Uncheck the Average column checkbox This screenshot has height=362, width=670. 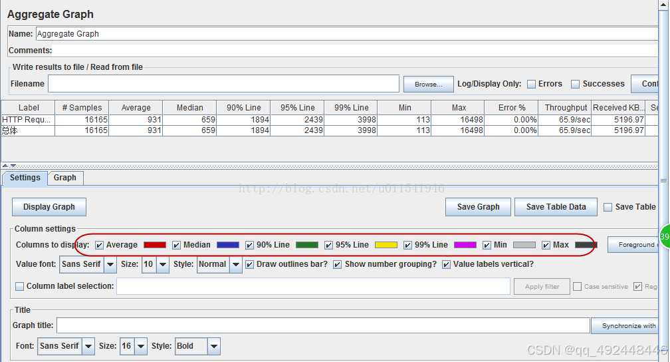coord(99,245)
